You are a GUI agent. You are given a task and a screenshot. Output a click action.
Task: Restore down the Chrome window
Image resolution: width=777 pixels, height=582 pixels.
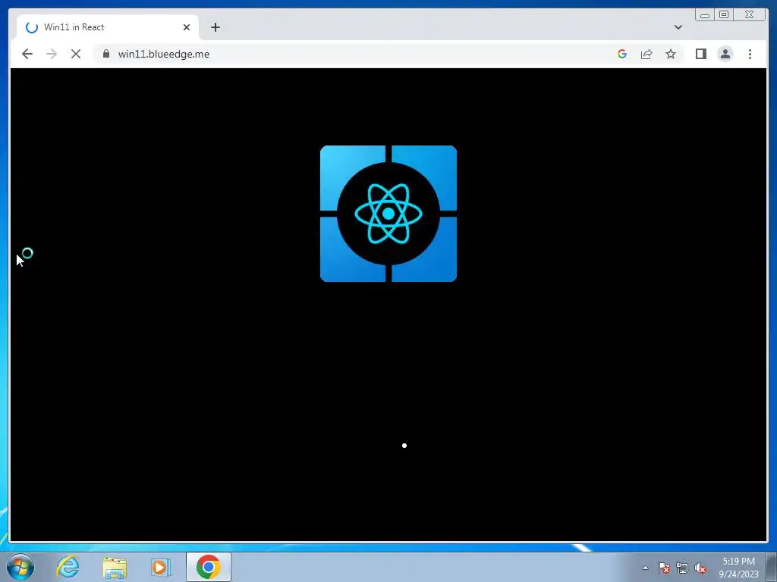tap(724, 15)
